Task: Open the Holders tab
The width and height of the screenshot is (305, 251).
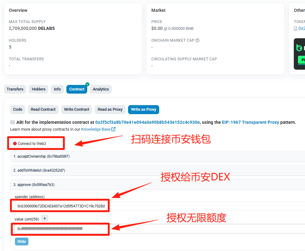Action: coord(39,89)
